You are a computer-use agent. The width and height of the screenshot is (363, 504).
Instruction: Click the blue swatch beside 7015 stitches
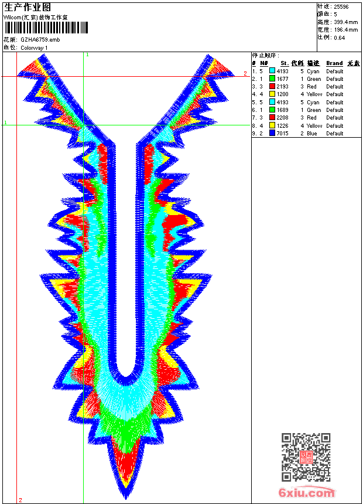coord(272,134)
